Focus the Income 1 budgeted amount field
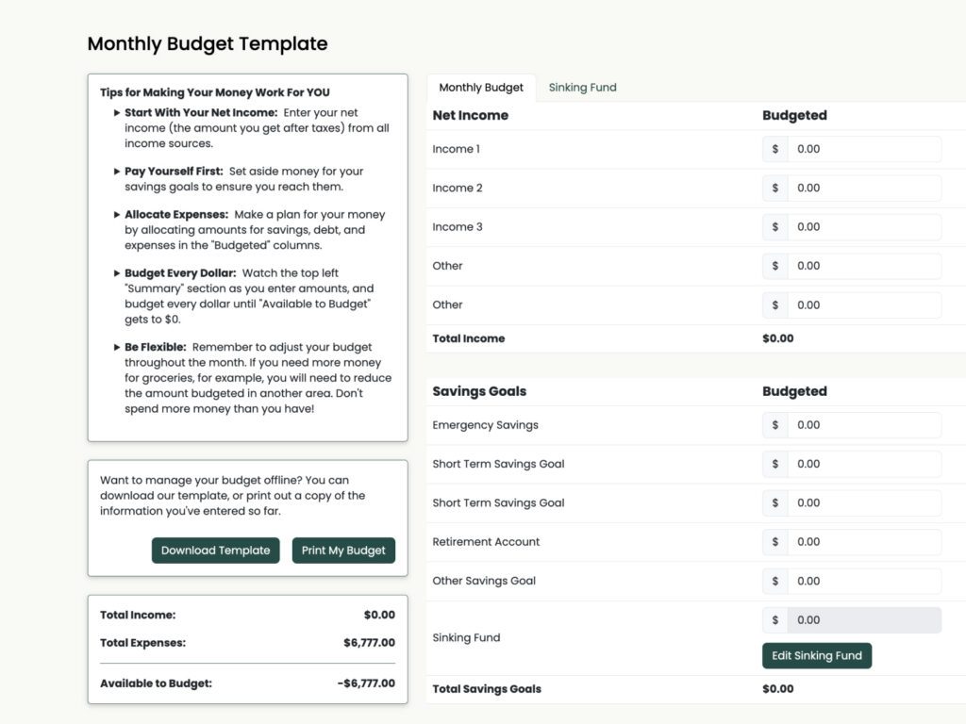 pos(864,149)
